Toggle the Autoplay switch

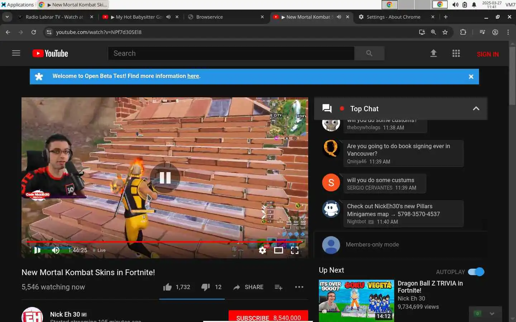(476, 272)
